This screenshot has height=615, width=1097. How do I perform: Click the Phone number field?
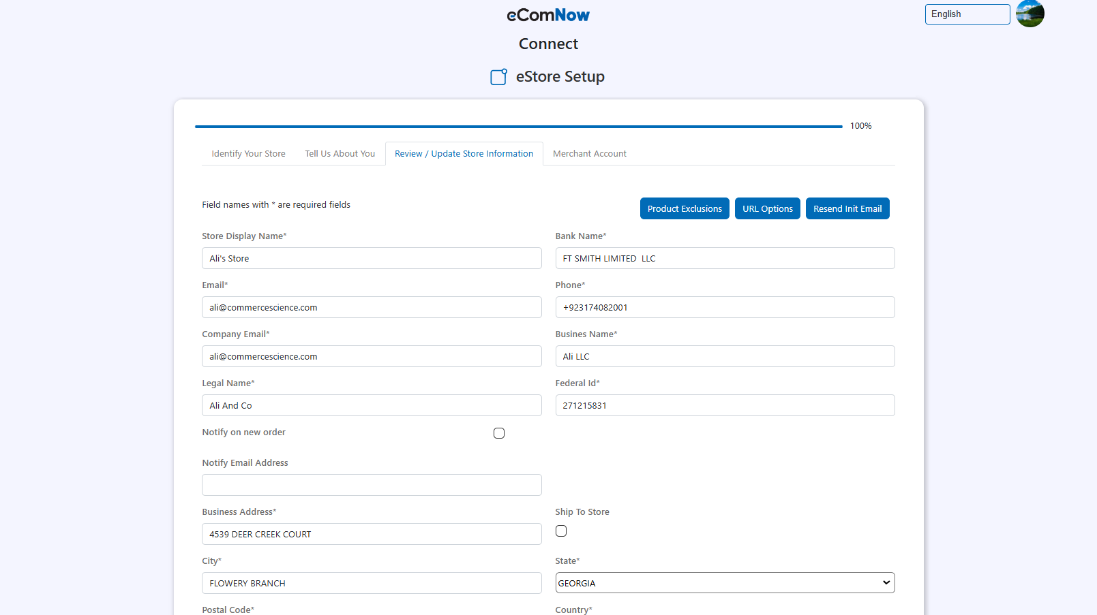point(725,308)
